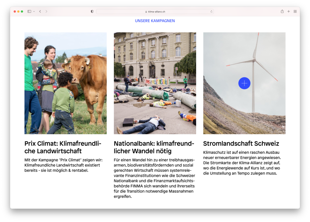Toggle the Safari sidebar panel
310x222 pixels.
point(29,11)
